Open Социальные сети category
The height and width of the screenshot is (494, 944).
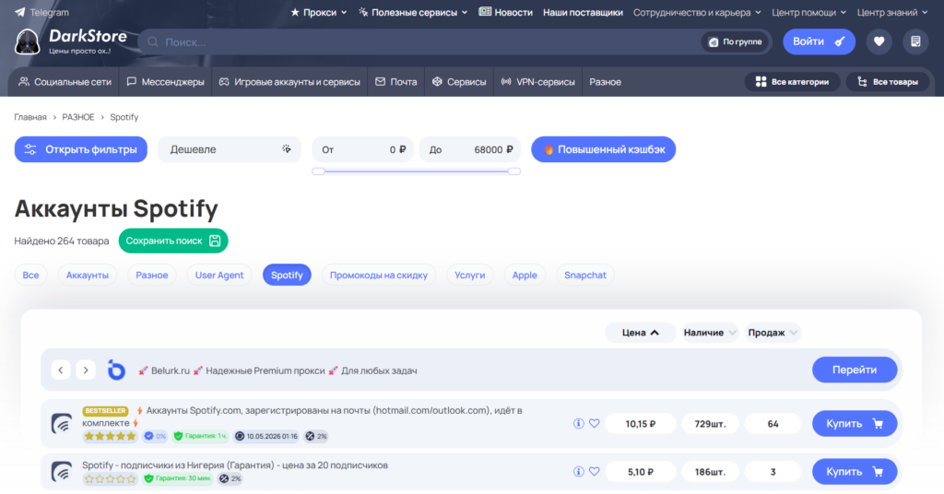(x=65, y=82)
